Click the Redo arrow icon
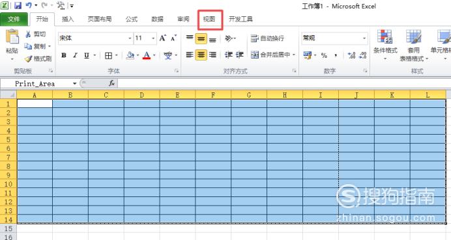Viewport: 451px width, 240px height. [x=44, y=5]
